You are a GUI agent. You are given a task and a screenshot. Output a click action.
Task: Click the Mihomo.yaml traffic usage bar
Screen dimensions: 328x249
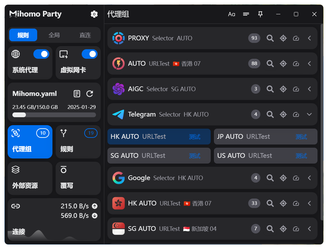click(x=54, y=115)
